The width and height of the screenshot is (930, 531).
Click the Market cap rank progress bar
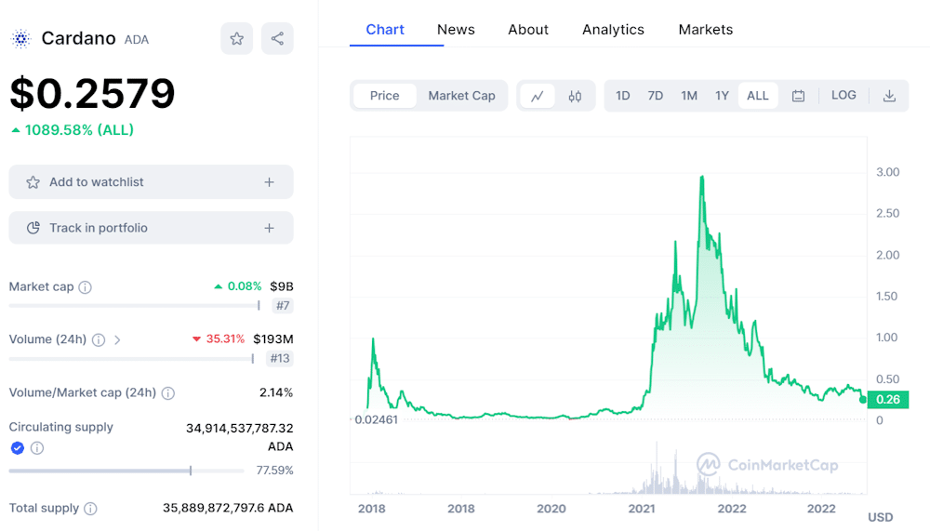(135, 306)
